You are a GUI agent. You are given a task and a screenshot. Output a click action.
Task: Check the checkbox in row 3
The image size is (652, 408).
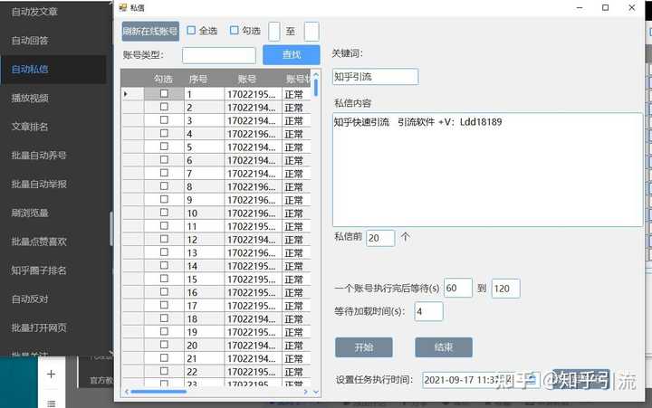[x=164, y=120]
